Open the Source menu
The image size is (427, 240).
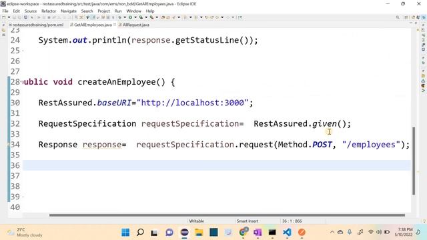pos(31,11)
